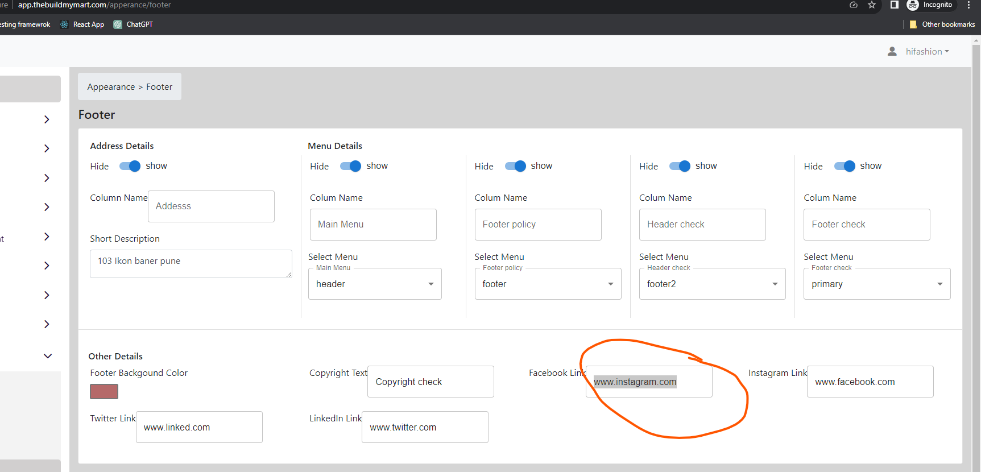Click the browser bookmark star icon

click(872, 5)
